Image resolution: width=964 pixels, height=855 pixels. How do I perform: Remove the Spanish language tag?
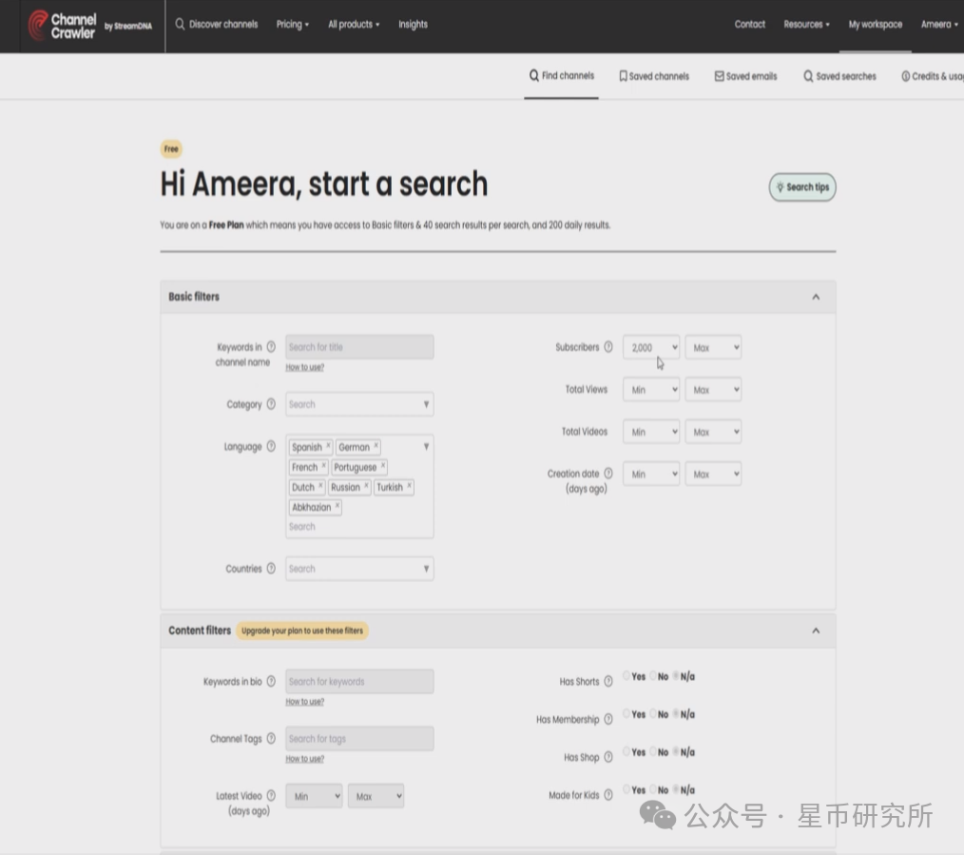[329, 446]
